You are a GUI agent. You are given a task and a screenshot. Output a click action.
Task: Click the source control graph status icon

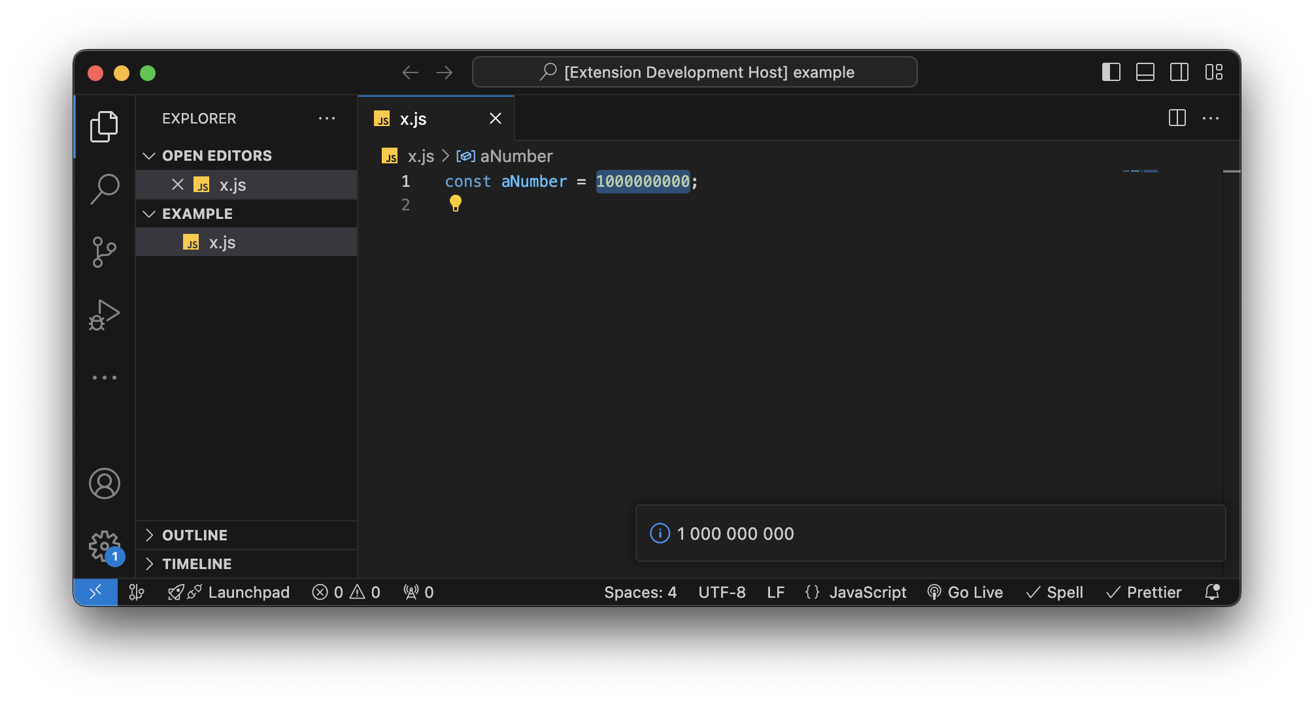[x=137, y=592]
